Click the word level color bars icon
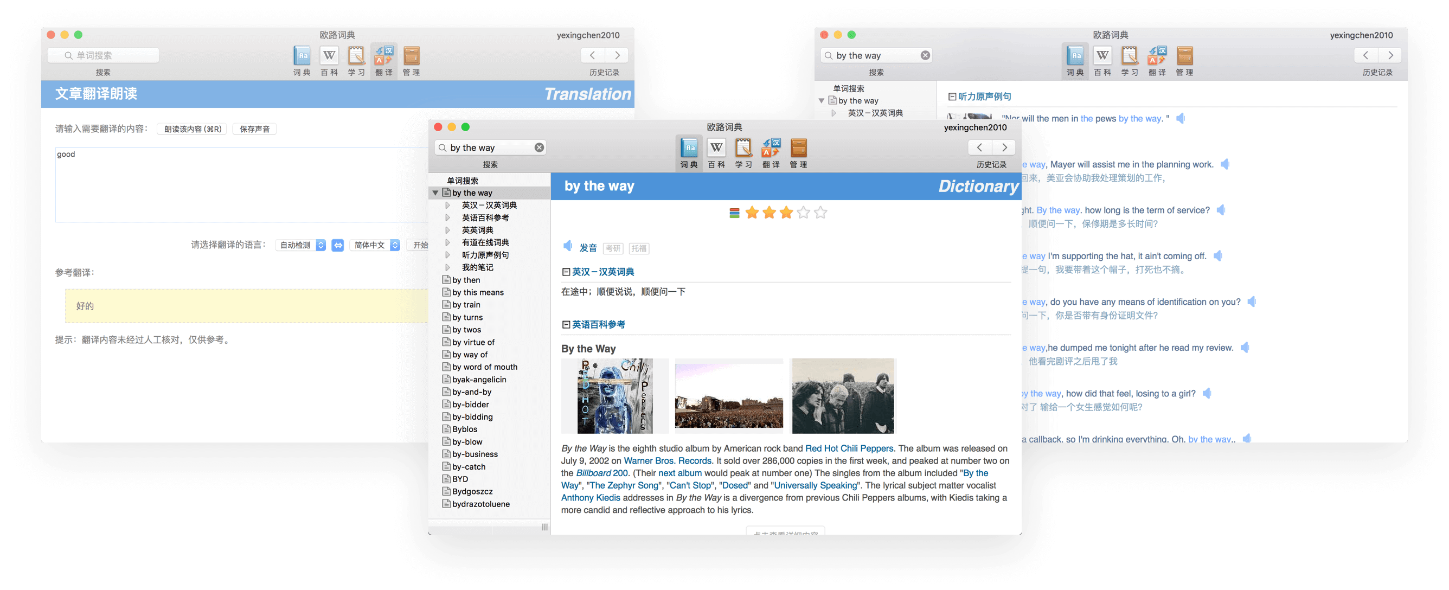1449x590 pixels. pos(734,213)
